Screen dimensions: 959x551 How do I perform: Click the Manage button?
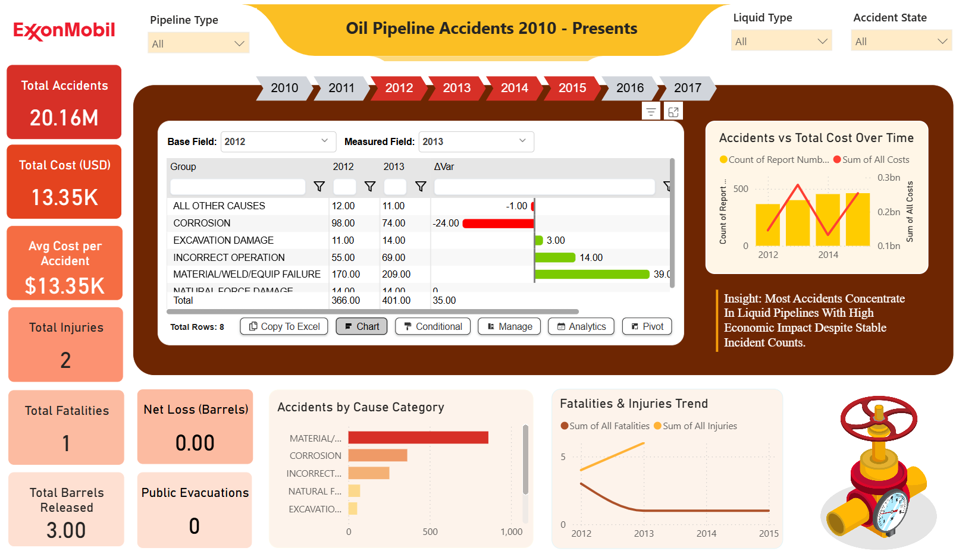509,326
